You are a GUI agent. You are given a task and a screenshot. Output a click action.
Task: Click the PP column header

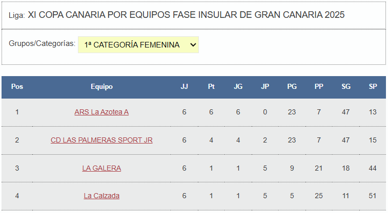tap(319, 87)
